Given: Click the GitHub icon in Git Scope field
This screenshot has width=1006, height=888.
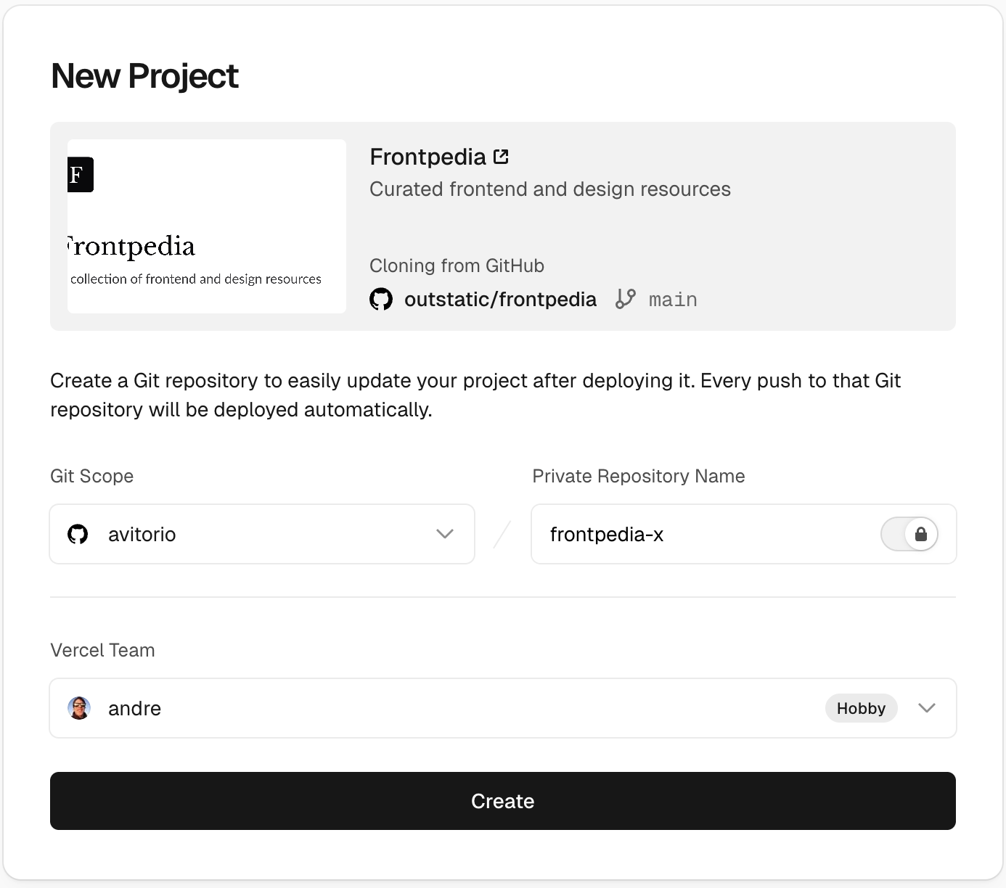Looking at the screenshot, I should (x=78, y=535).
